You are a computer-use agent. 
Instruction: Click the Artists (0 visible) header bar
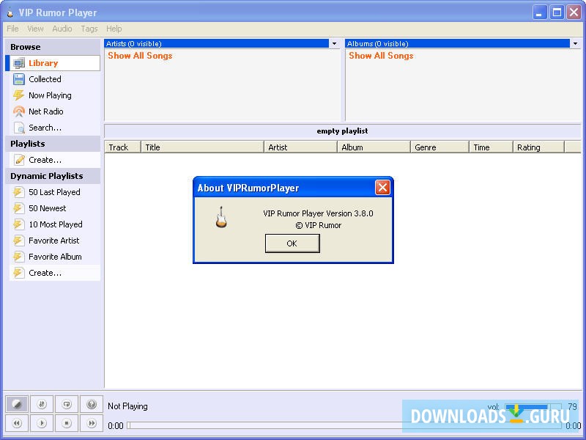(x=217, y=43)
